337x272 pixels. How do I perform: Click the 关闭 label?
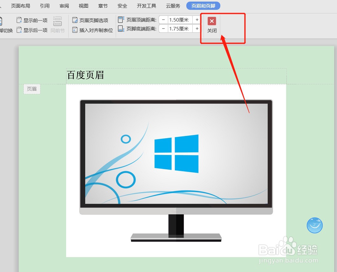(x=212, y=31)
